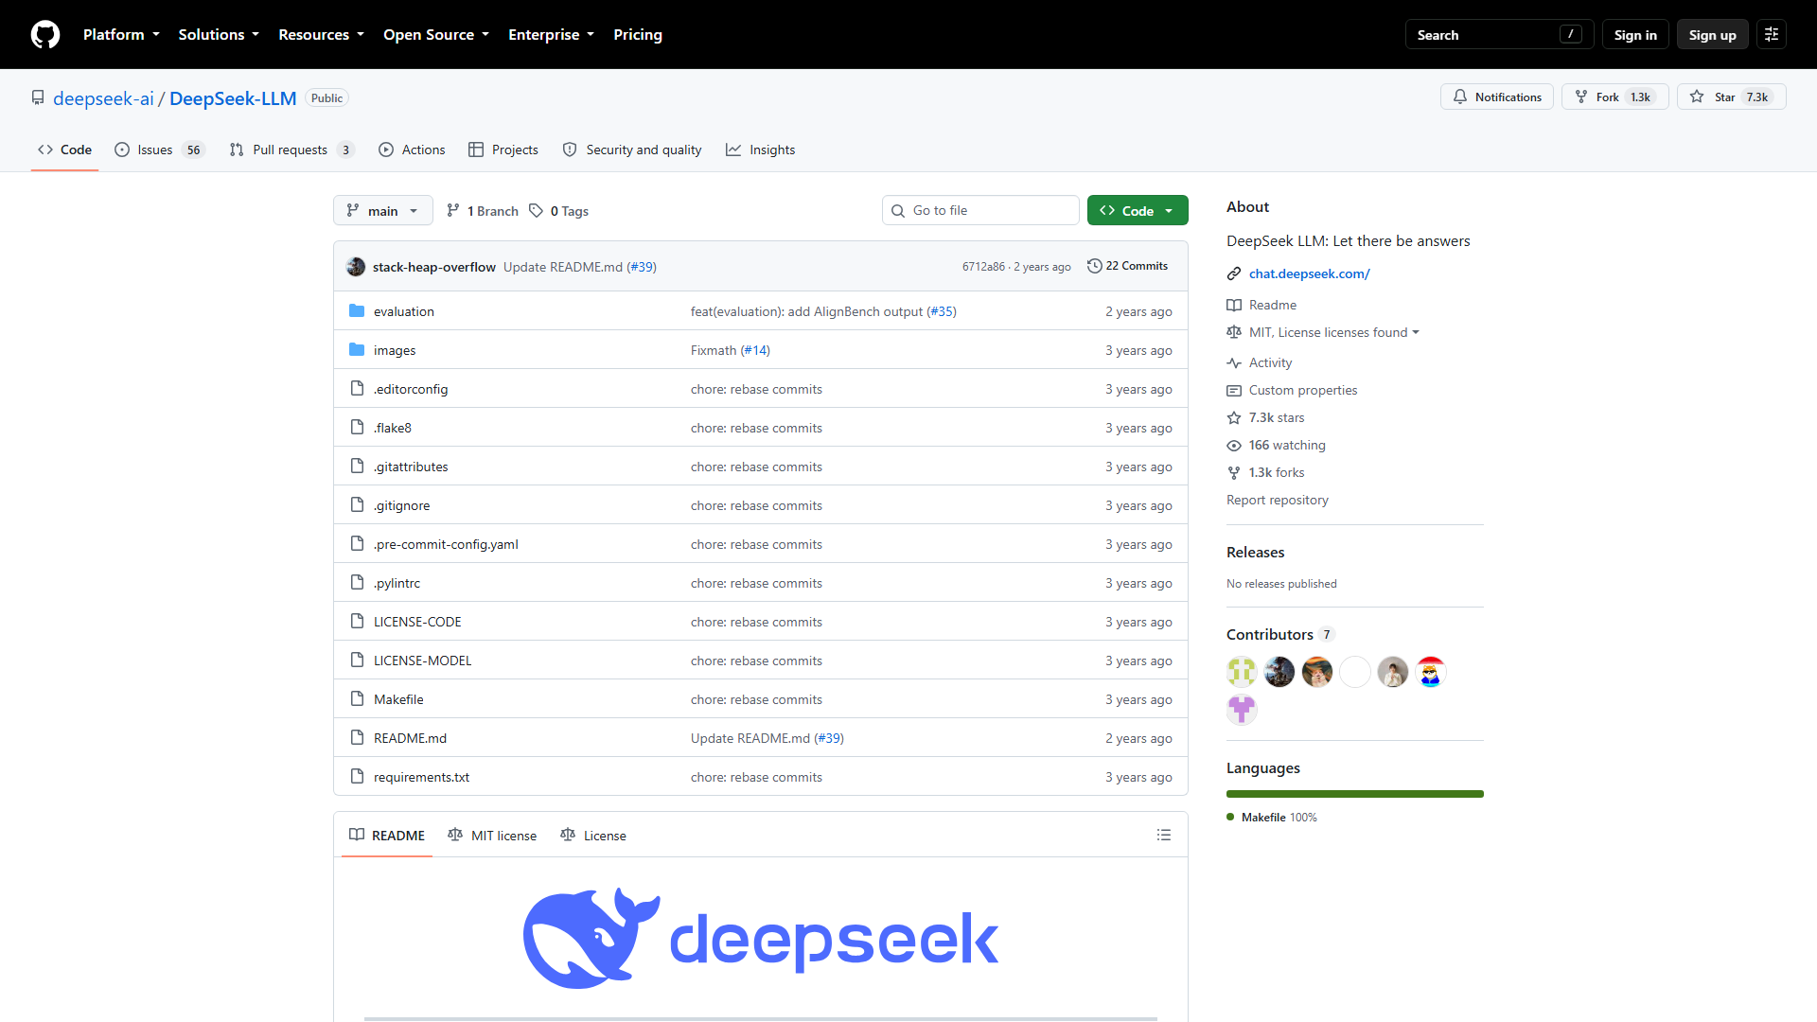Image resolution: width=1817 pixels, height=1022 pixels.
Task: Expand the green Code dropdown
Action: (1138, 211)
